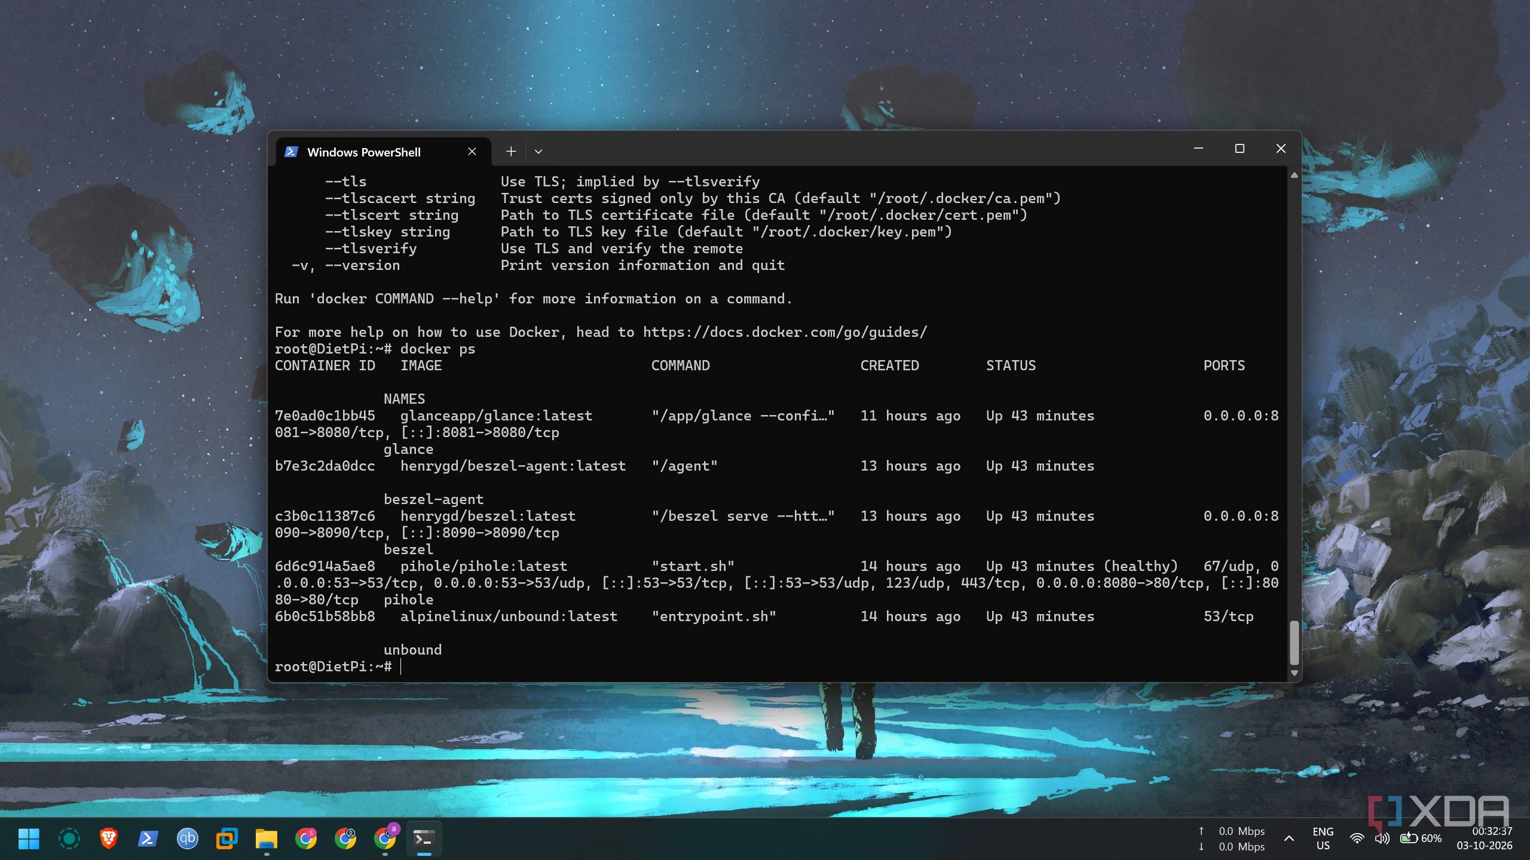Click container ID 7e0ad0c1bb45
1530x860 pixels.
pos(325,416)
